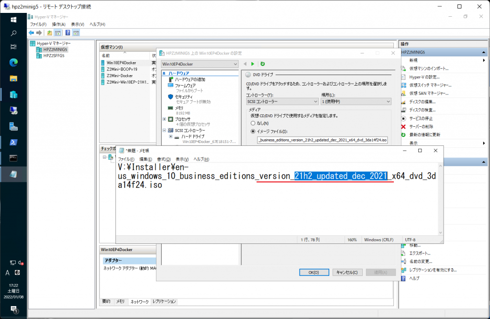Click the image file path input field

pyautogui.click(x=323, y=140)
